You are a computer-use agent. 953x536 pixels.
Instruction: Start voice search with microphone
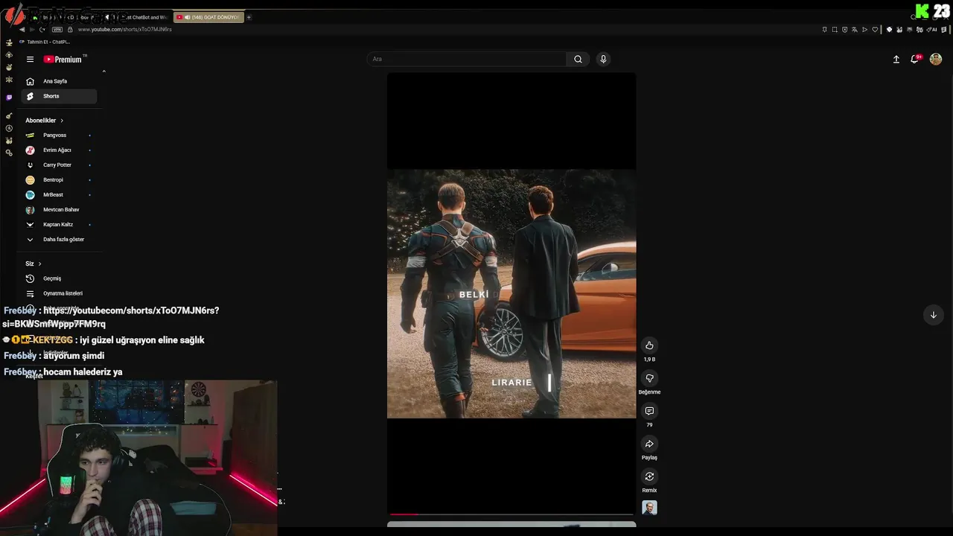(603, 59)
